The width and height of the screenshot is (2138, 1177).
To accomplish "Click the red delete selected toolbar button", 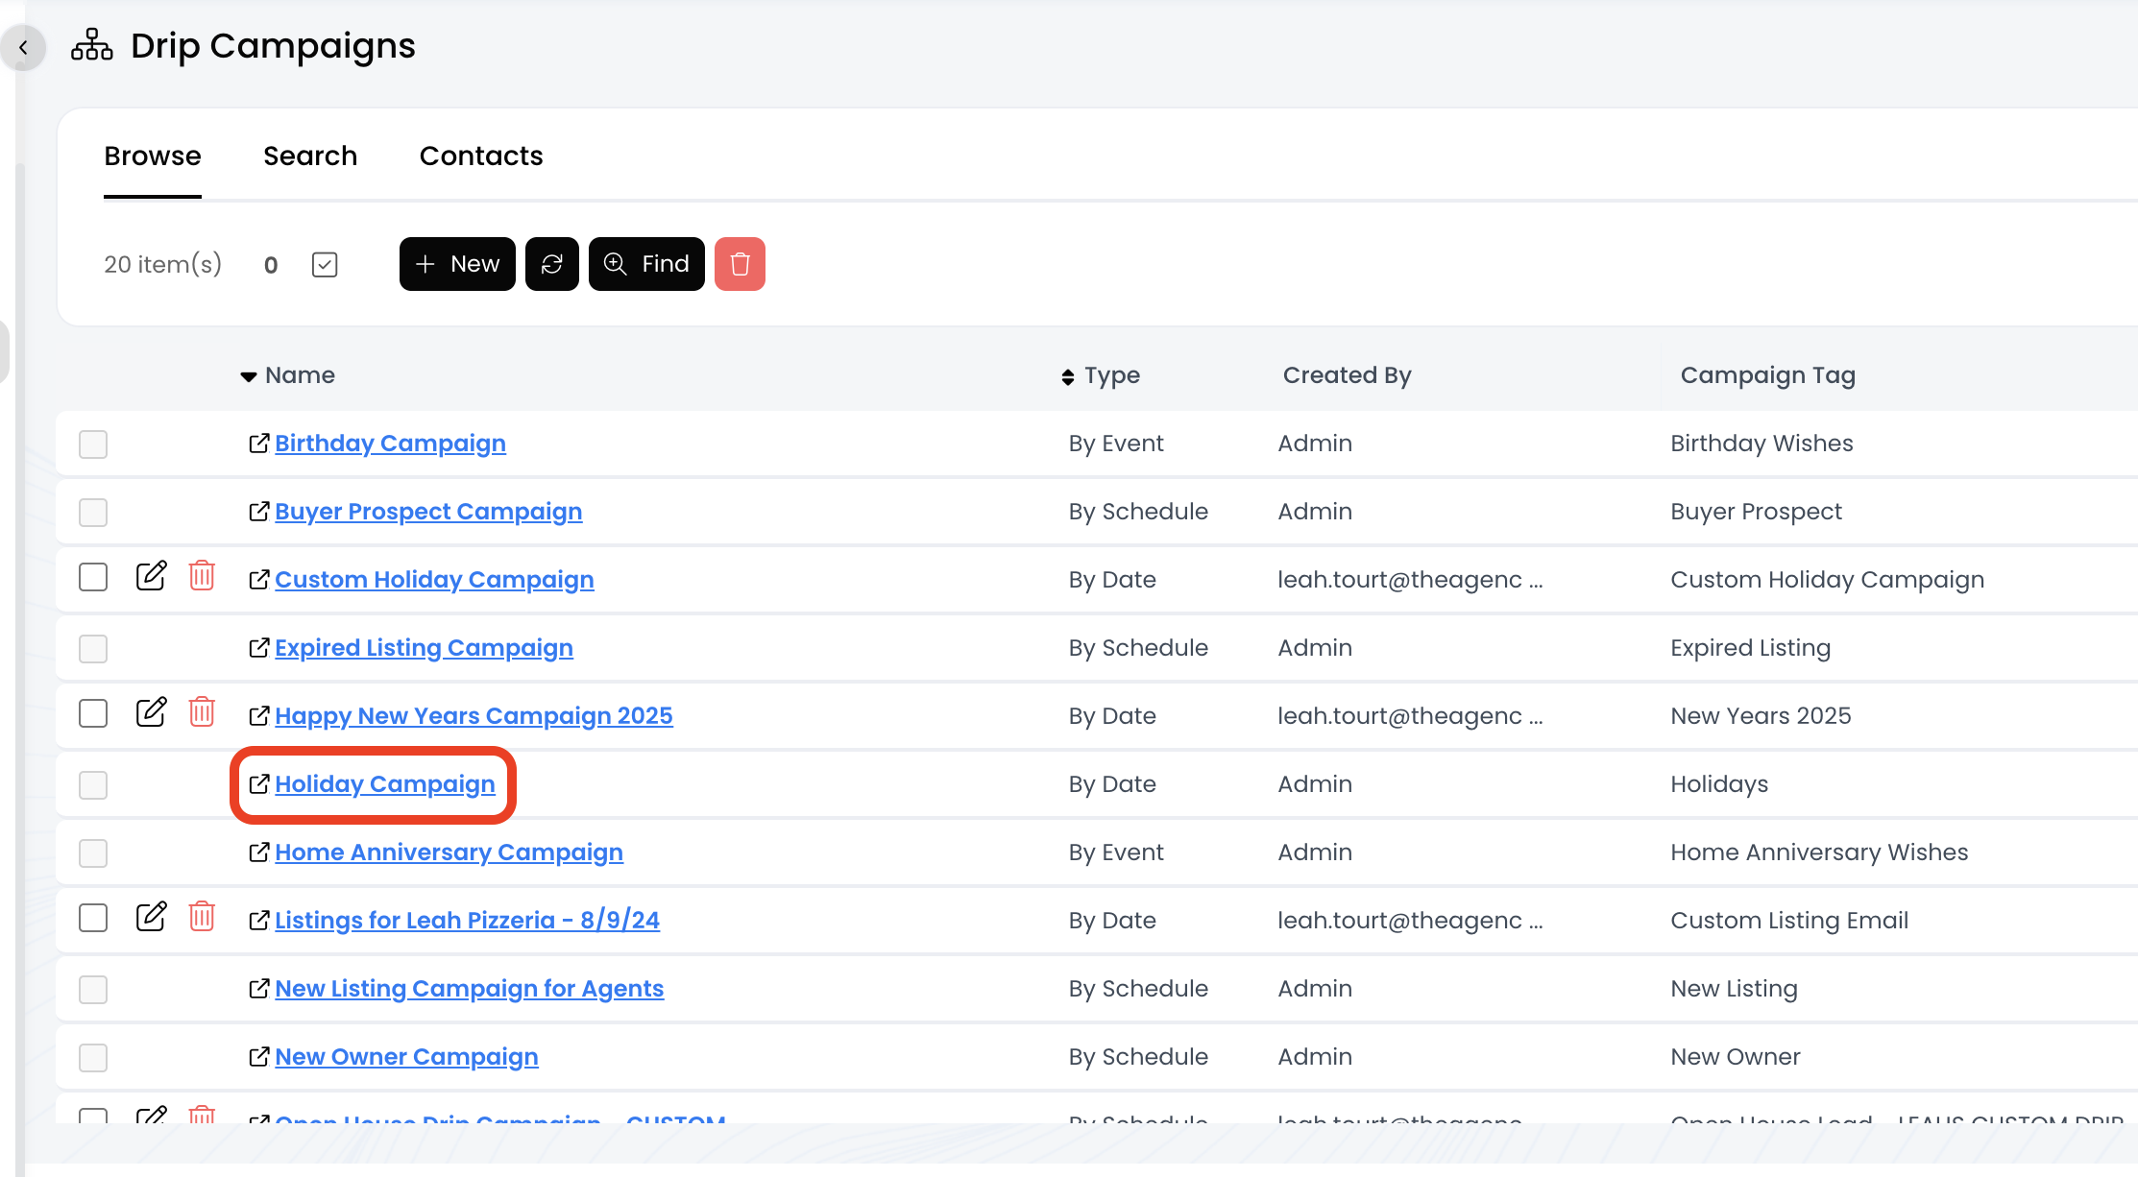I will click(x=740, y=264).
